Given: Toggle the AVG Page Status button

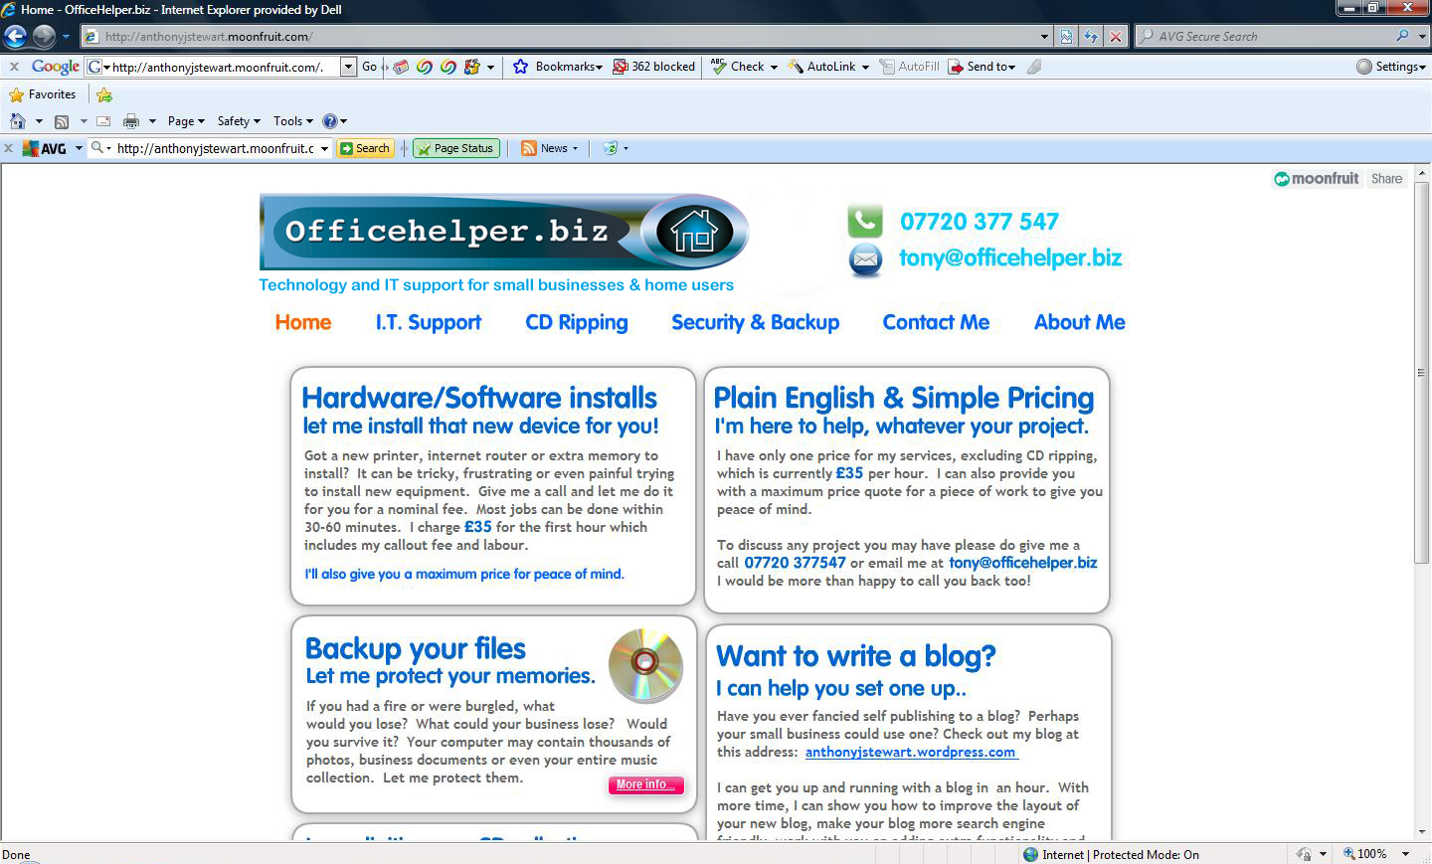Looking at the screenshot, I should pos(456,148).
